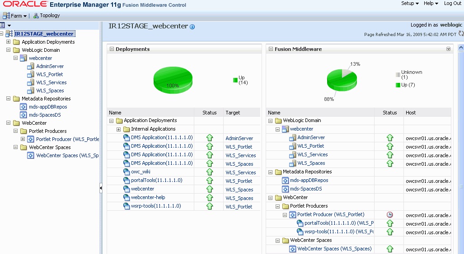Click the up status arrow for owc_wiki

pyautogui.click(x=210, y=172)
